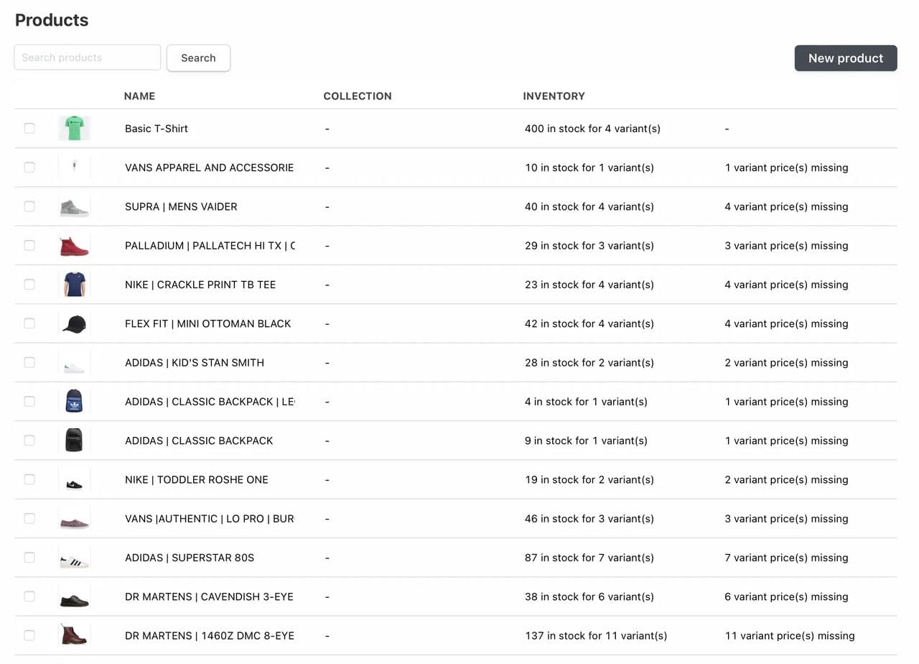Screen dimensions: 919x664
Task: Click the blue ADIDAS CLASSIC BACKPACK LEGEND thumbnail
Action: (74, 401)
